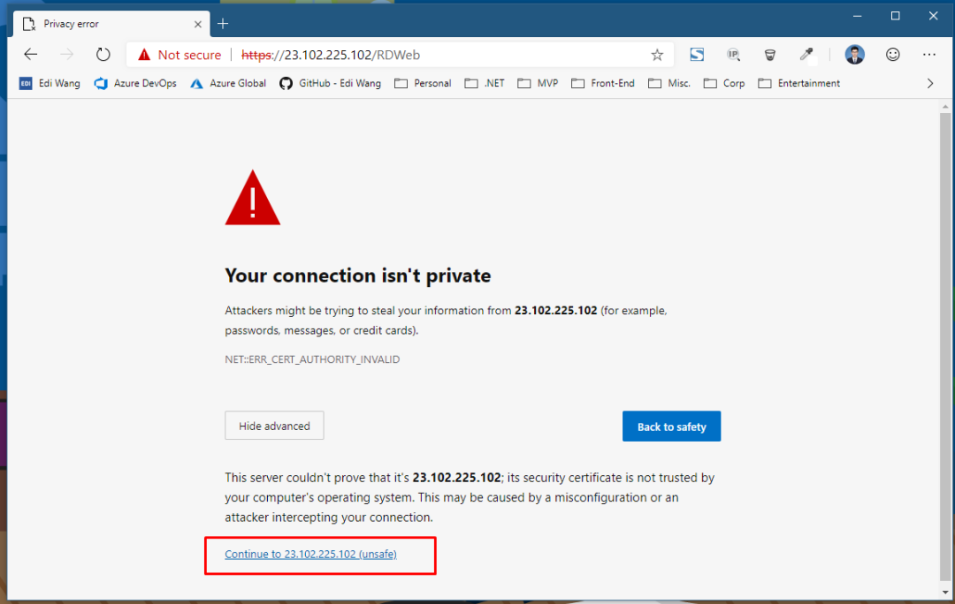Screen dimensions: 955x604
Task: Expand the favorites bar overflow chevron
Action: 930,83
